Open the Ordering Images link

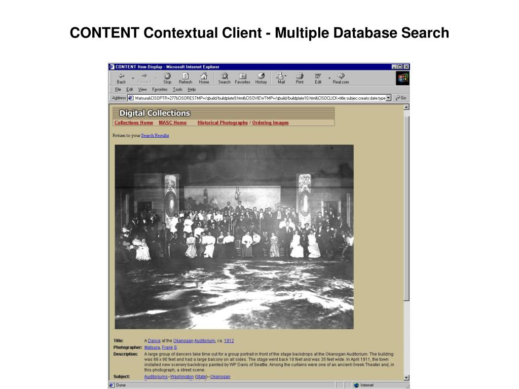tap(270, 123)
